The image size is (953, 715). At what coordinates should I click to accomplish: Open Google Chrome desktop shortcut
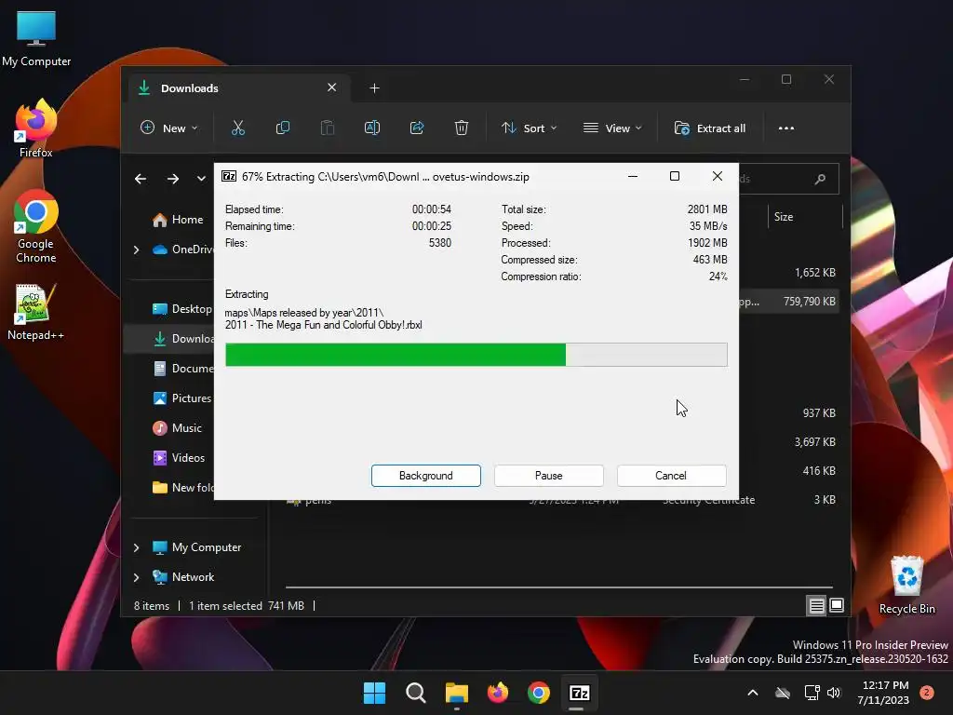[x=36, y=226]
